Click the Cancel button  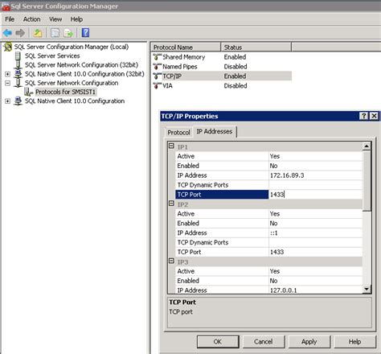[x=263, y=342]
